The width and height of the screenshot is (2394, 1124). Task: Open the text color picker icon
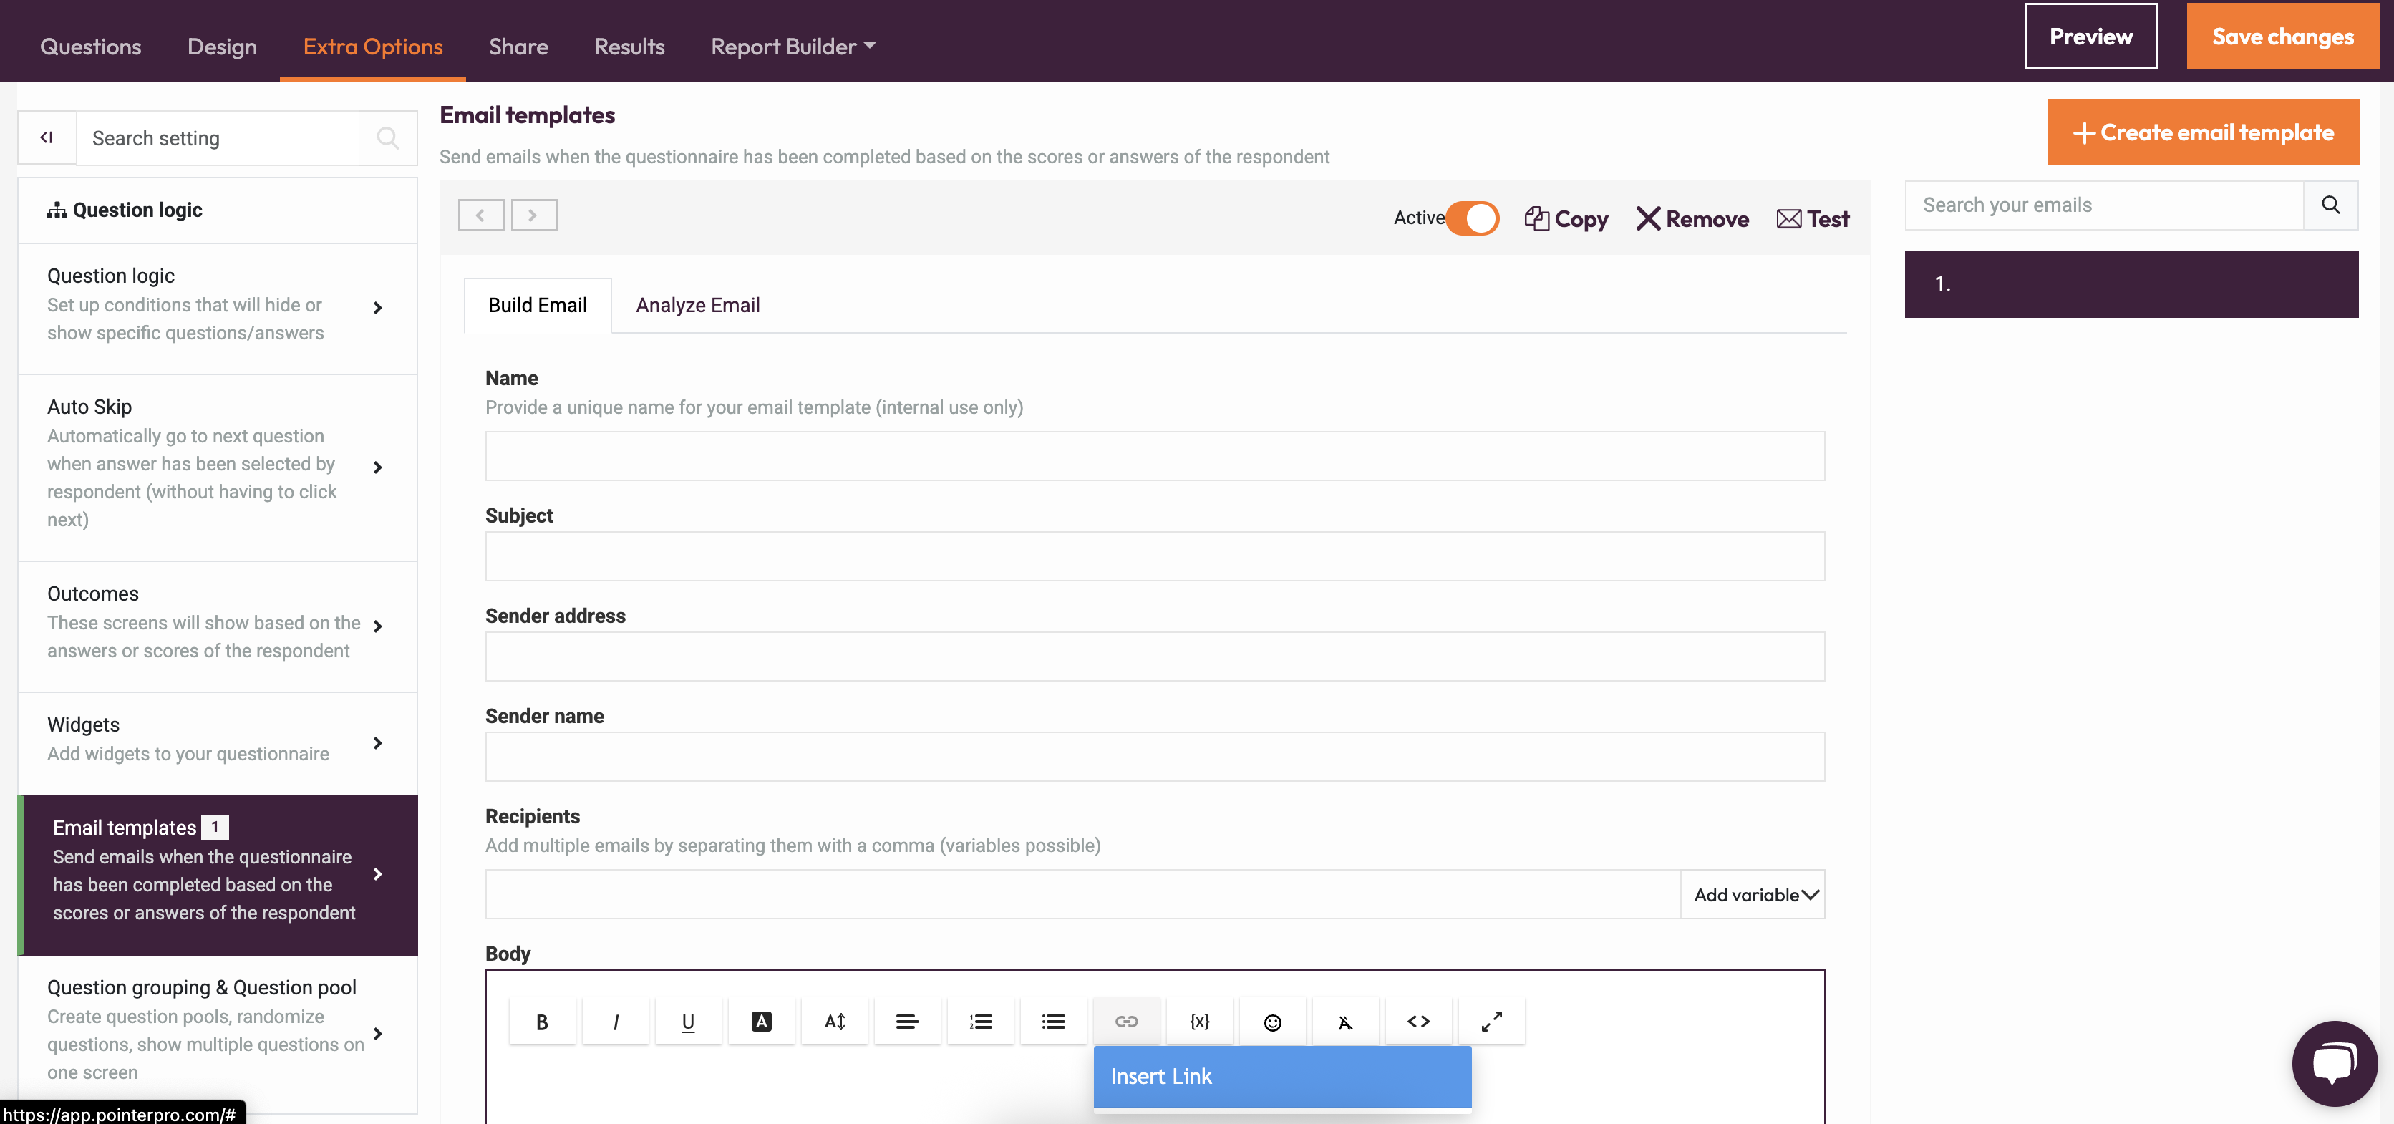coord(761,1022)
